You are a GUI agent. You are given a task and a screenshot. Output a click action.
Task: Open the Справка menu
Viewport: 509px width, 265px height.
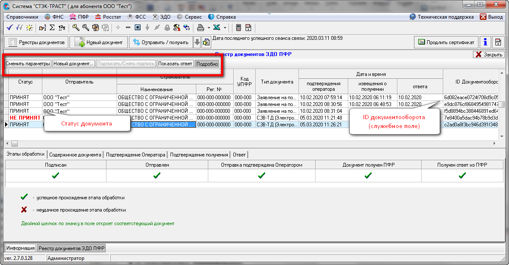coord(222,17)
